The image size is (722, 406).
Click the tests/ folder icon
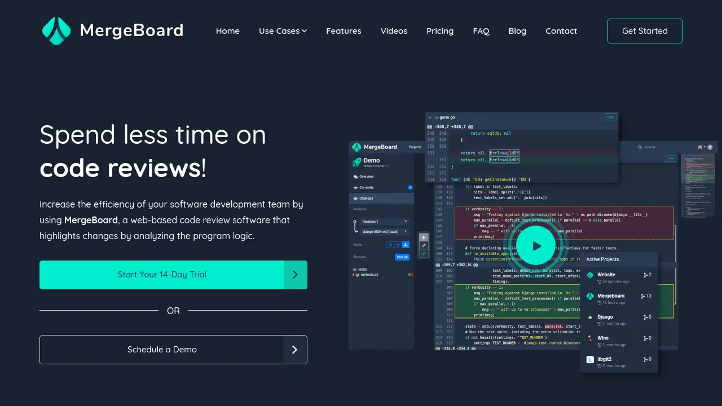pyautogui.click(x=355, y=270)
